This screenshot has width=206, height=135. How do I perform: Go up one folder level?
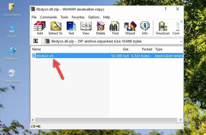tap(36, 41)
